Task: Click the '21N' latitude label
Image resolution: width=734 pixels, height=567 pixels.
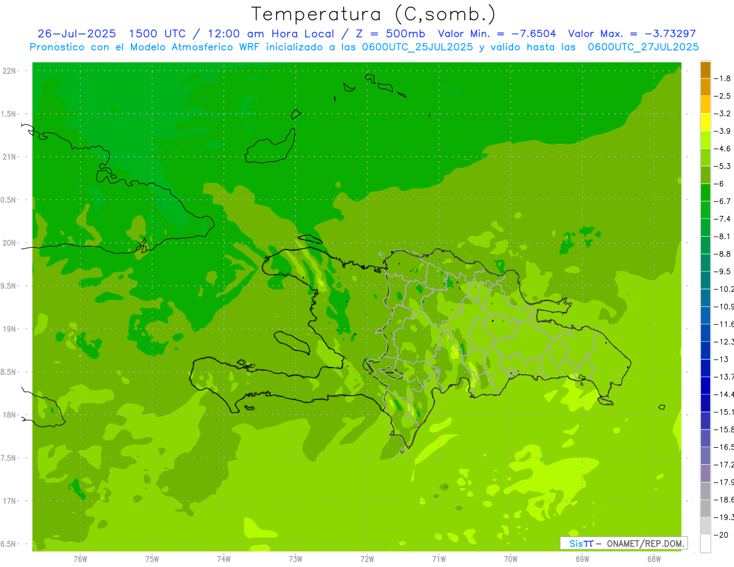Action: [x=9, y=157]
